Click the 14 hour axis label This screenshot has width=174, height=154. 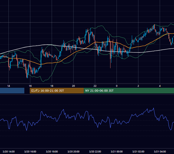pos(8,86)
